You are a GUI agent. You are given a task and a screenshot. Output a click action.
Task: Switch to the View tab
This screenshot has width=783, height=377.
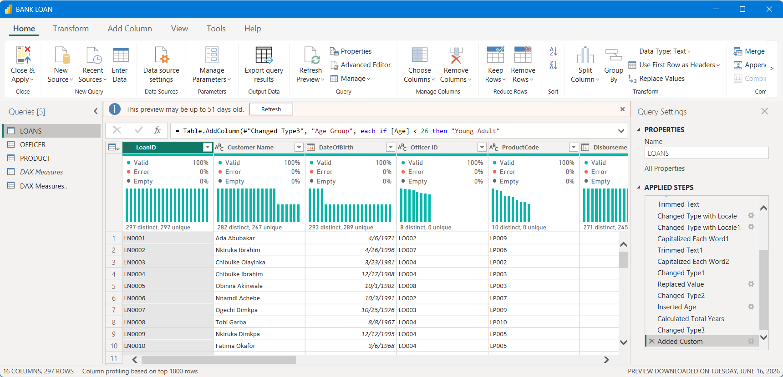click(179, 29)
